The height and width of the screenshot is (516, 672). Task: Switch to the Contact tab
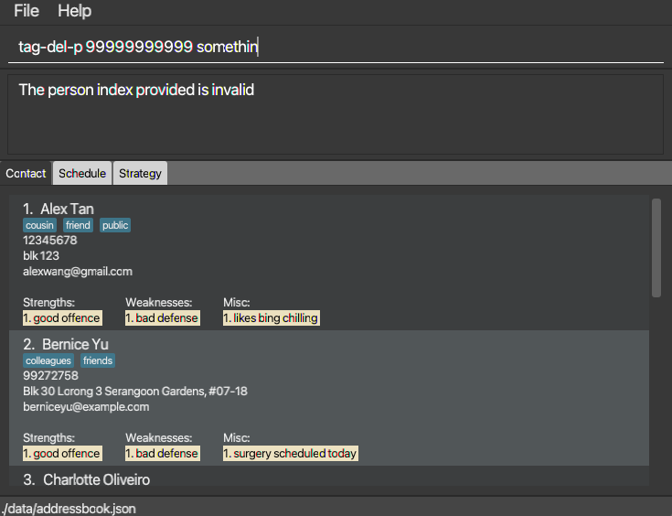[x=26, y=173]
